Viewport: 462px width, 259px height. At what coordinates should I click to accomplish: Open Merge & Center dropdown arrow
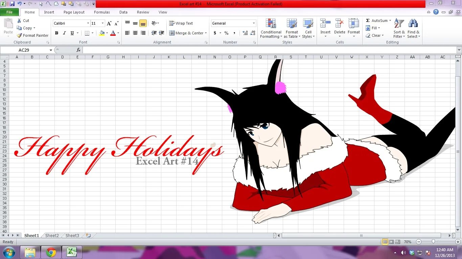click(x=206, y=33)
